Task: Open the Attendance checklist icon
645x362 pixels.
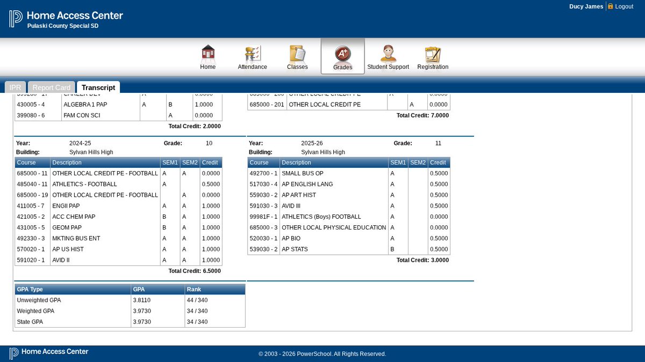Action: click(252, 53)
